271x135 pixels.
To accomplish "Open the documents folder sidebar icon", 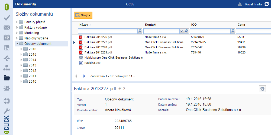I will 7,78.
